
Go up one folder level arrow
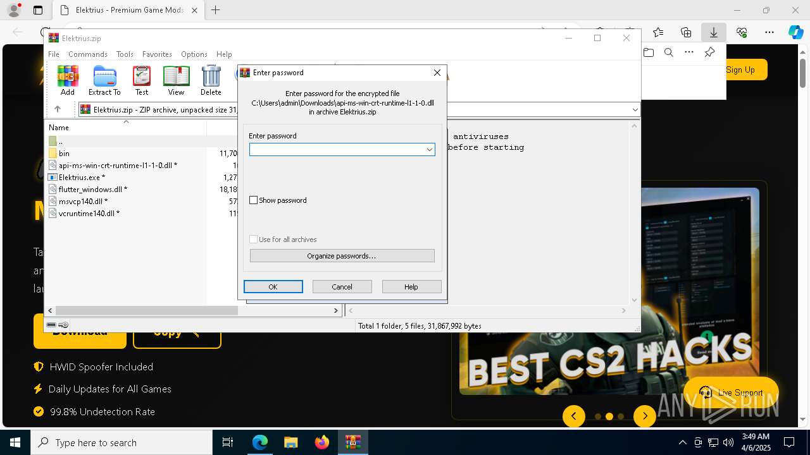[58, 109]
